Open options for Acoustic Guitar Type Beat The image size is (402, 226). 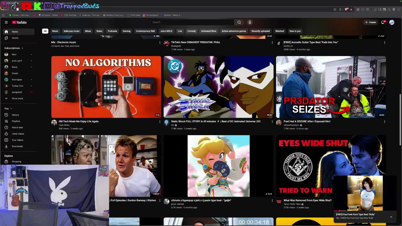click(384, 42)
